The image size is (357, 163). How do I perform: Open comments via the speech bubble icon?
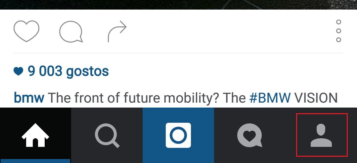(x=71, y=32)
